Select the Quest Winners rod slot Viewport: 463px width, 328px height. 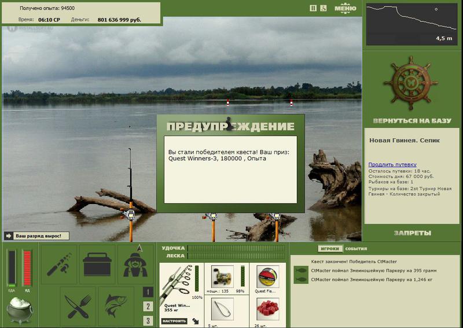pyautogui.click(x=181, y=294)
